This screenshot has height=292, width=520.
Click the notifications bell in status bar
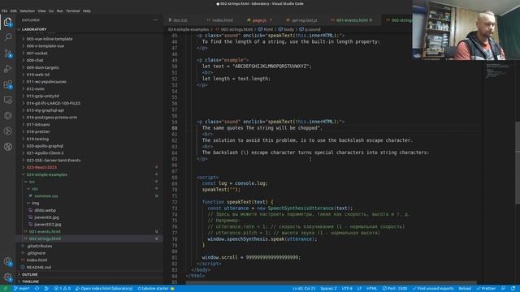coord(513,289)
